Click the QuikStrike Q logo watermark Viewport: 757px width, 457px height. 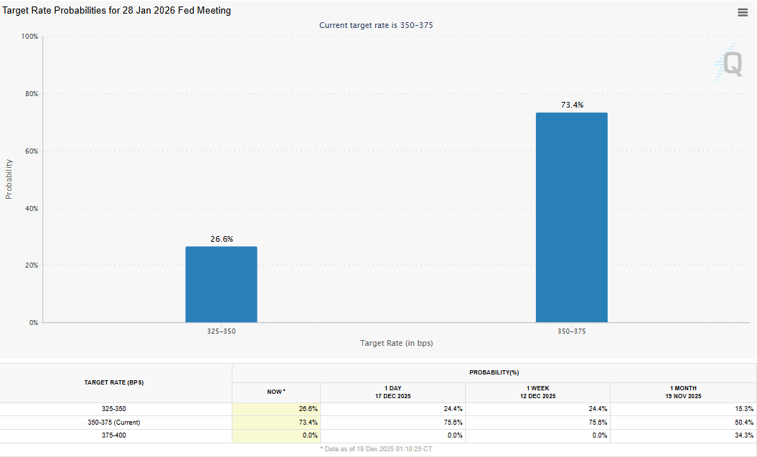730,63
